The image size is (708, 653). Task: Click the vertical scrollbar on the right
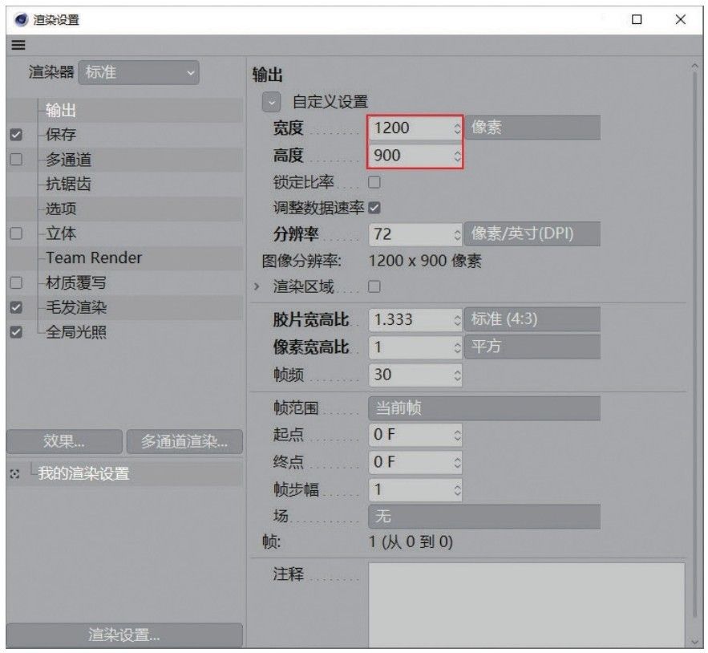(695, 343)
